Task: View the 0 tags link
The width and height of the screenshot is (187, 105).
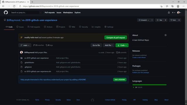Action: (49, 45)
